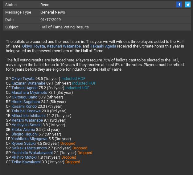
Task: Open Kazunari Watanabe link in intro paragraph
Action: coord(64,46)
